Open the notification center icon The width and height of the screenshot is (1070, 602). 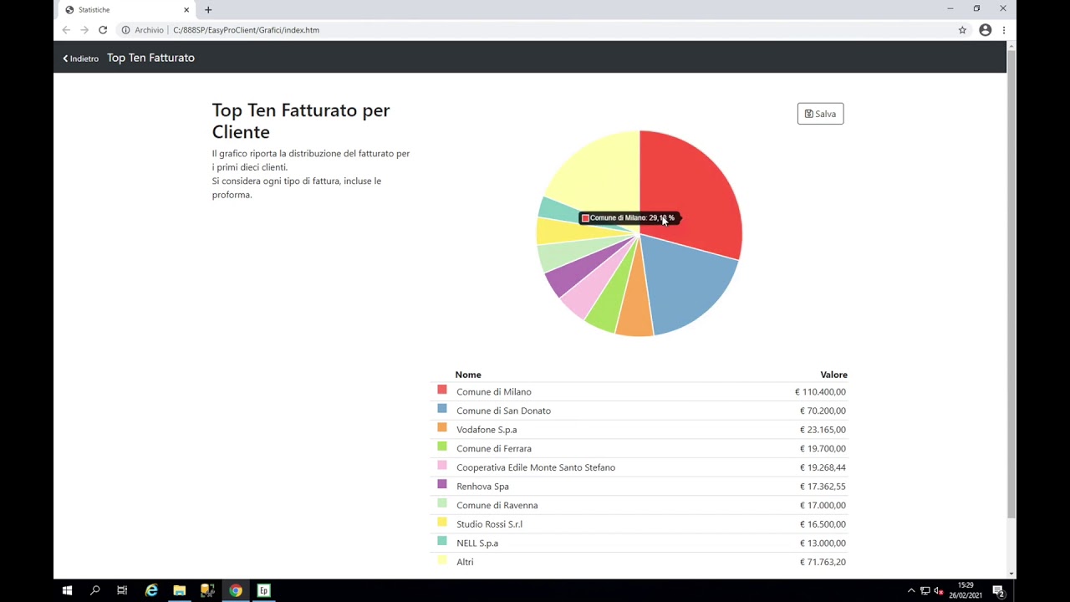pos(998,591)
